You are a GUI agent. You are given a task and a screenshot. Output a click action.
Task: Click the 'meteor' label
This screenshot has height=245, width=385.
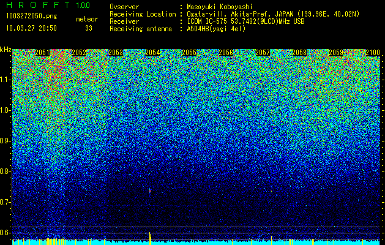tap(87, 19)
